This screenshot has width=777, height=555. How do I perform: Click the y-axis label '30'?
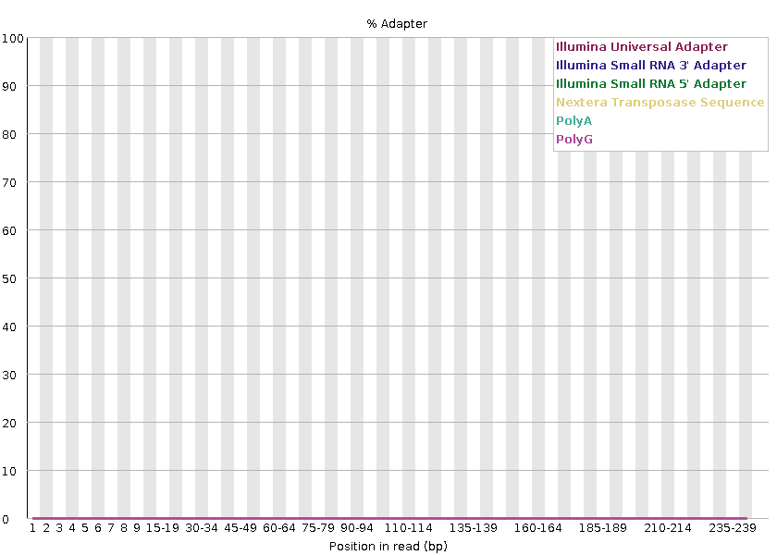[x=9, y=376]
